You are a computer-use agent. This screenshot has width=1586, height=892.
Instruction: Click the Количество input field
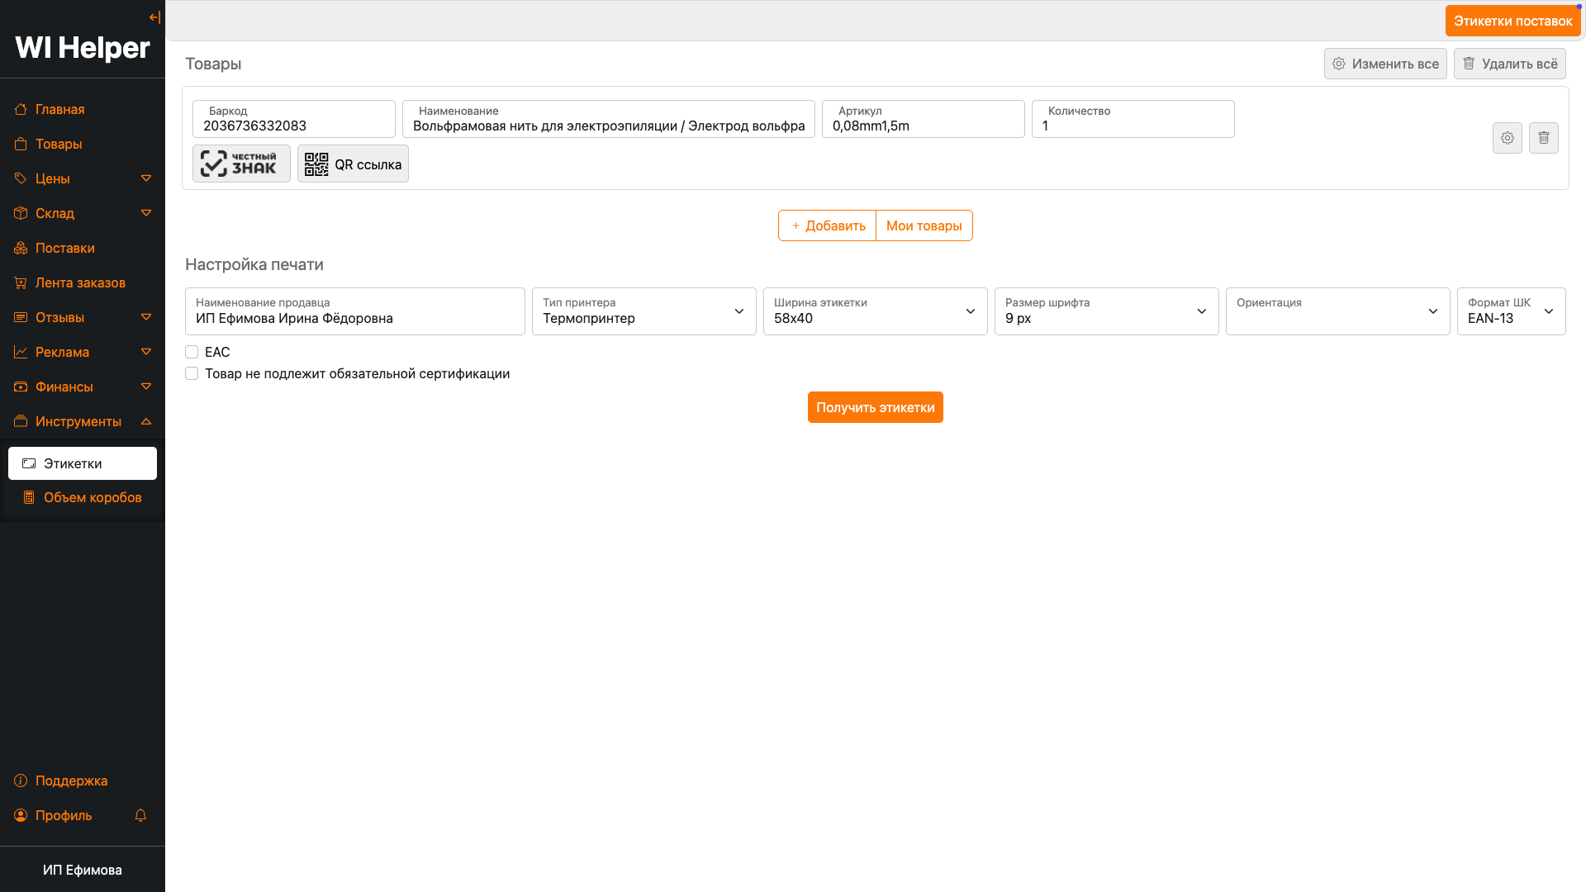tap(1132, 126)
